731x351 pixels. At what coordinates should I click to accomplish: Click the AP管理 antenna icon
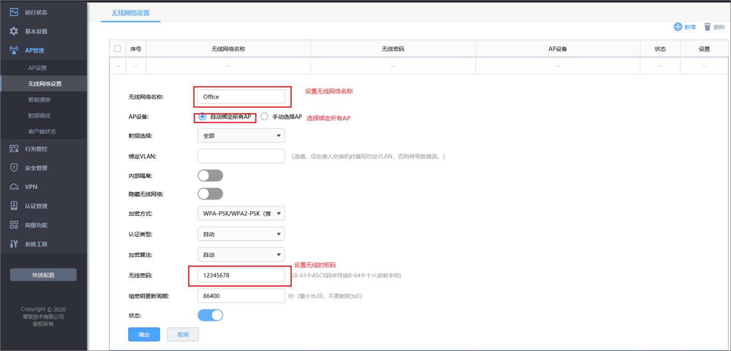pos(14,50)
